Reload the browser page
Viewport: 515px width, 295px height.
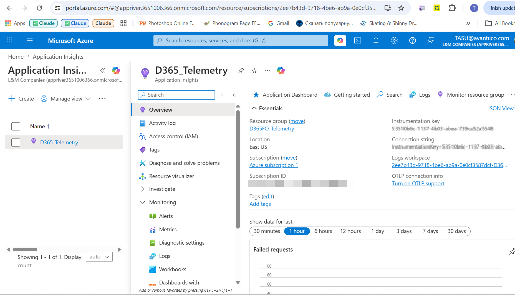[x=39, y=8]
